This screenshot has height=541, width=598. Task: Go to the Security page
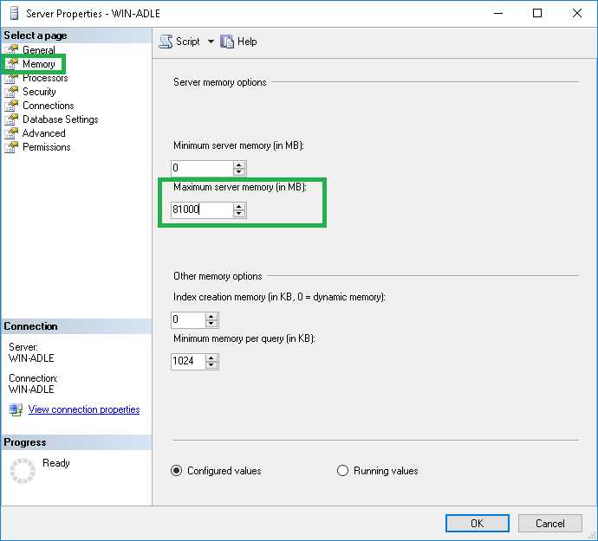[x=39, y=92]
